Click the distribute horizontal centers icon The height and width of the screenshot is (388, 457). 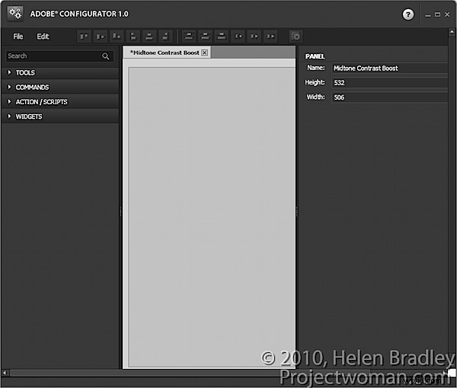(x=254, y=37)
